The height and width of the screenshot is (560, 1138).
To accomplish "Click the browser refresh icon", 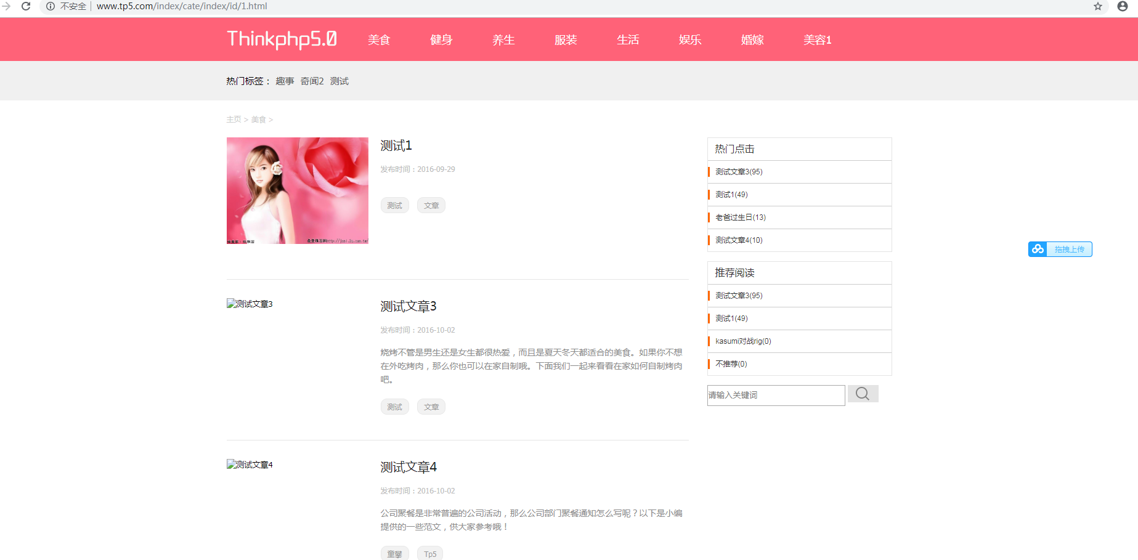I will (25, 7).
